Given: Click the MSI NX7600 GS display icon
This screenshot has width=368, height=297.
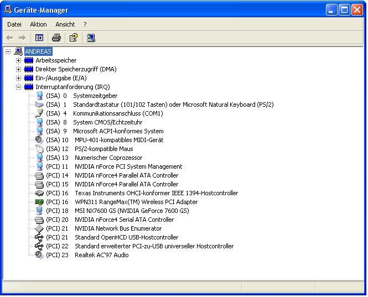Looking at the screenshot, I should pyautogui.click(x=39, y=211).
